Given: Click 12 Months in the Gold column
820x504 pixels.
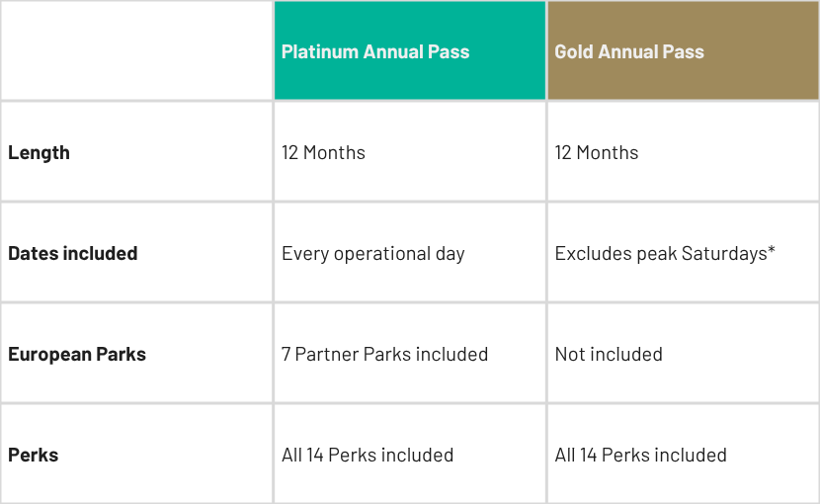Looking at the screenshot, I should tap(597, 152).
